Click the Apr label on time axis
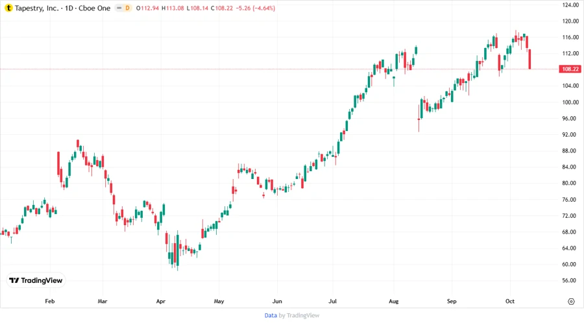This screenshot has width=584, height=323. pyautogui.click(x=161, y=302)
